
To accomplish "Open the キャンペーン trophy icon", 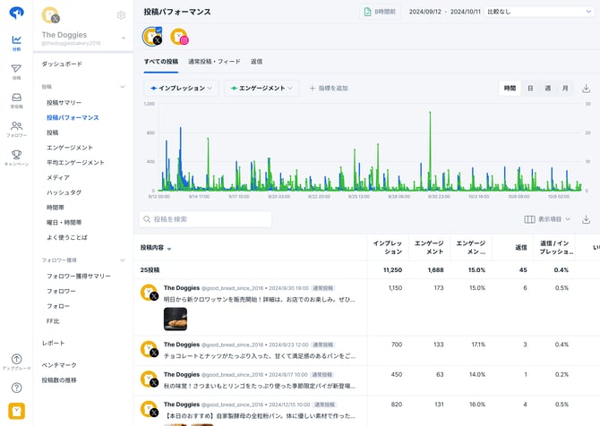I will click(x=16, y=156).
